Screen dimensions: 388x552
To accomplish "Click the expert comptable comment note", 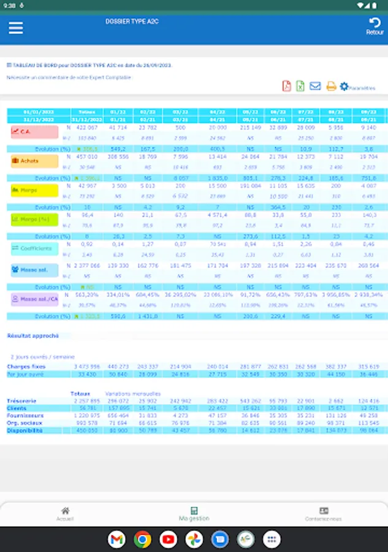I will pos(69,77).
